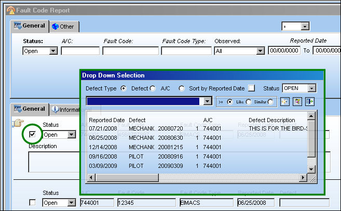341x211 pixels.
Task: Click the list's scroll left arrow
Action: pyautogui.click(x=91, y=177)
